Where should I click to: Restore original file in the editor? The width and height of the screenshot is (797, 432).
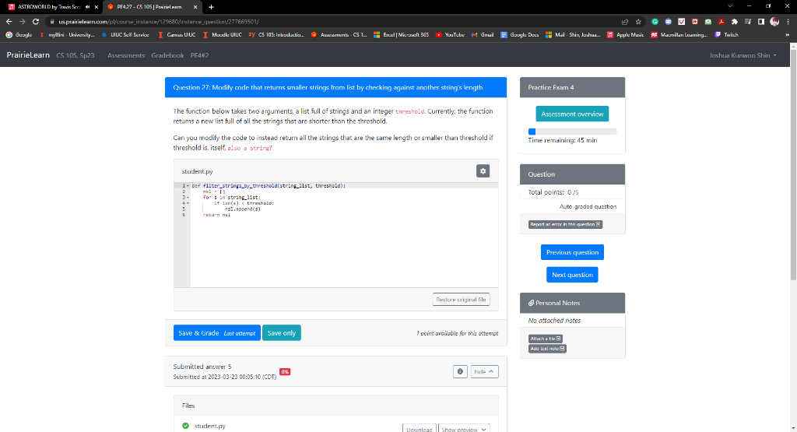click(461, 300)
